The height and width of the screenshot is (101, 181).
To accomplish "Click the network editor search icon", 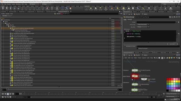I will click(x=177, y=58).
